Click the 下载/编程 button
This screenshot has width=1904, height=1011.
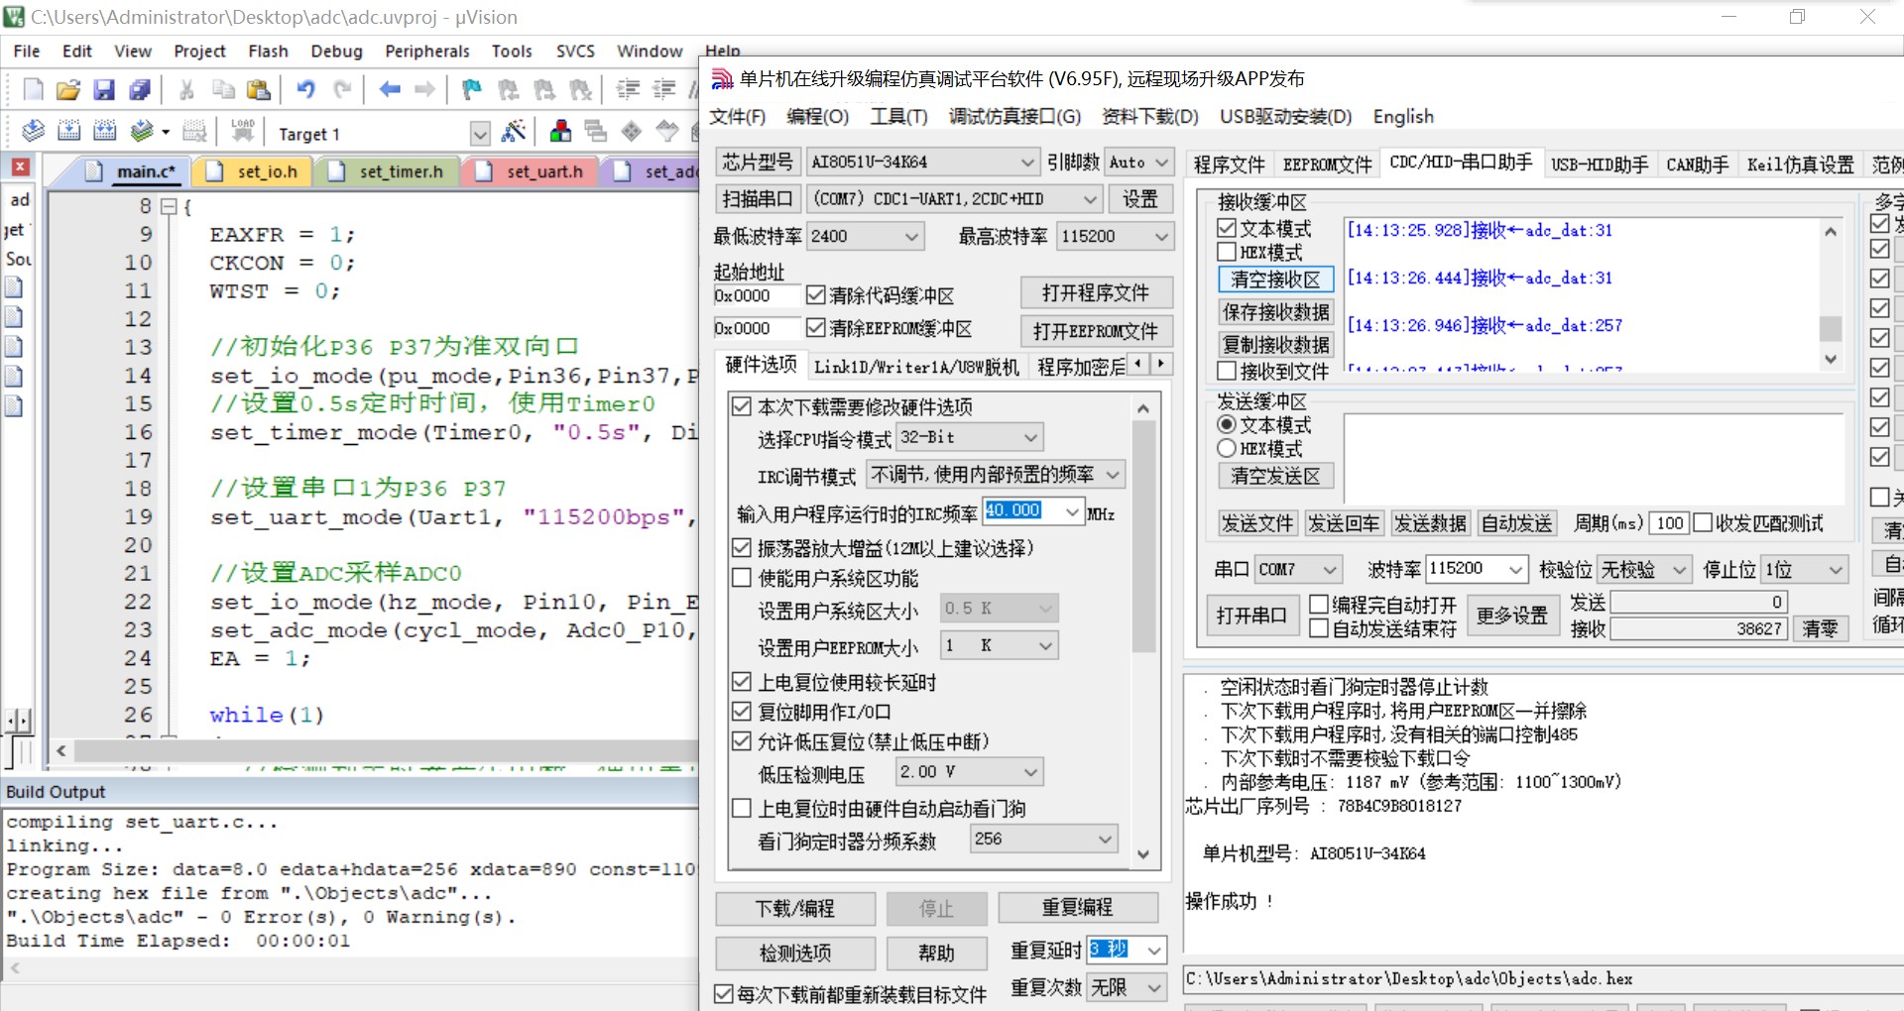click(x=795, y=908)
